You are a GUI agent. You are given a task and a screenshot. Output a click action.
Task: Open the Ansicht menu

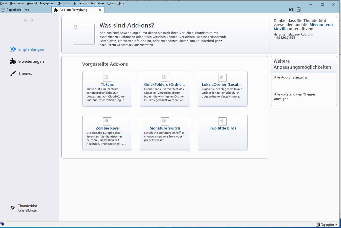click(32, 3)
